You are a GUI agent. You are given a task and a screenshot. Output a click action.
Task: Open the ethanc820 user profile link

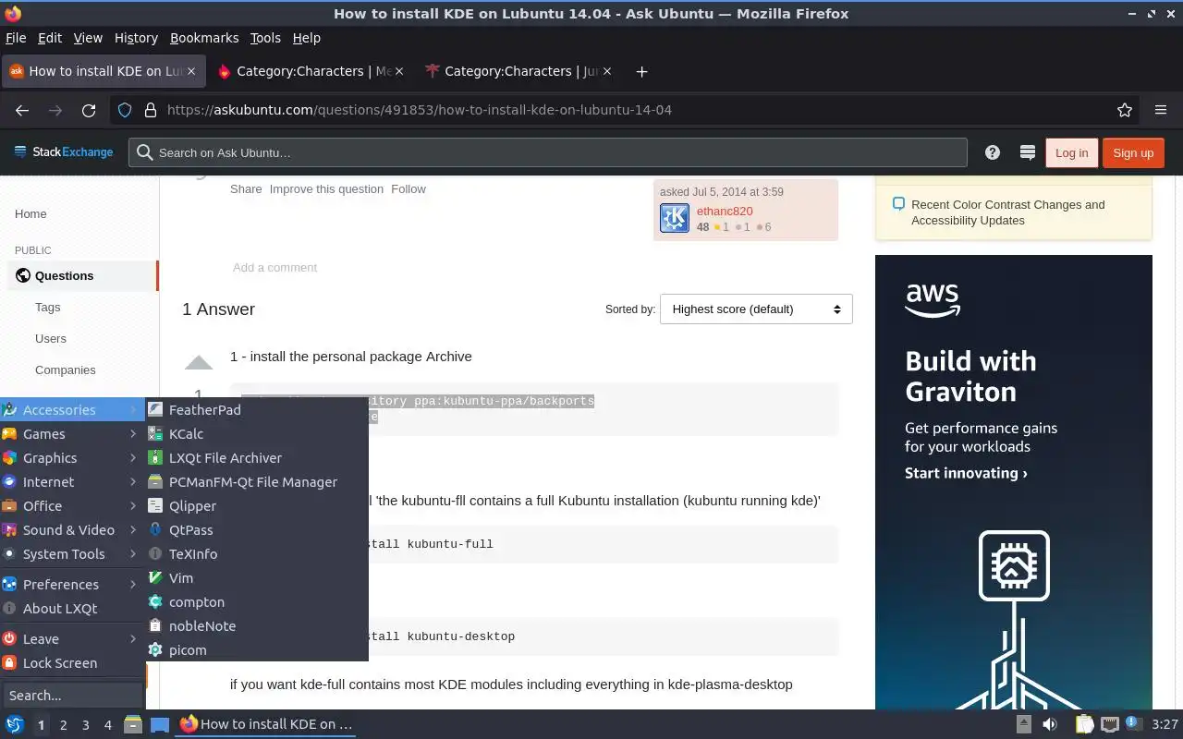[725, 212]
